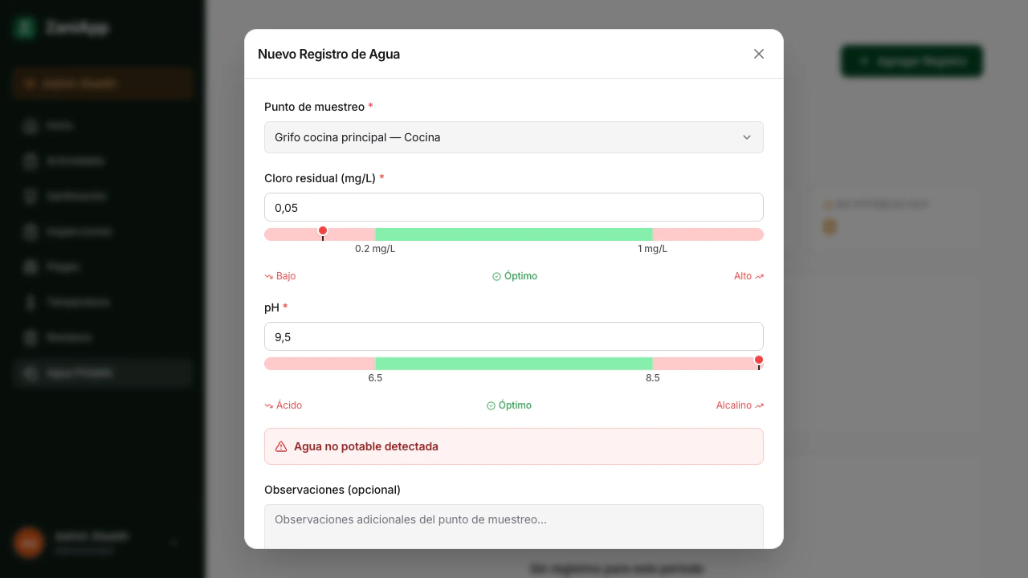
Task: Click the Alcalino trending-up icon
Action: click(x=759, y=406)
